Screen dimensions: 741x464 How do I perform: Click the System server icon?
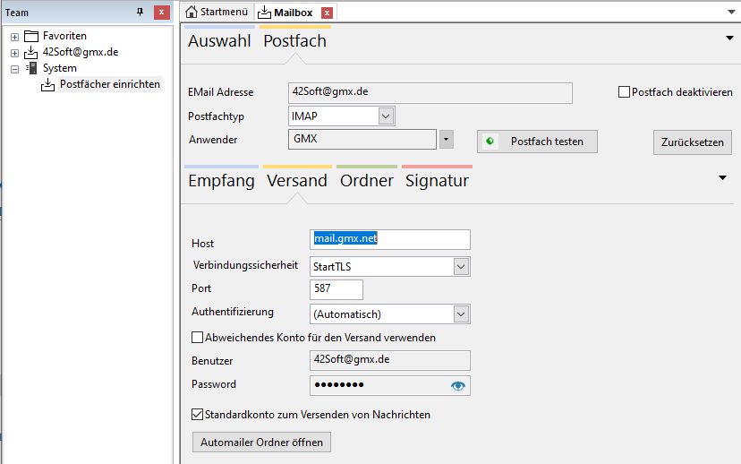[31, 68]
